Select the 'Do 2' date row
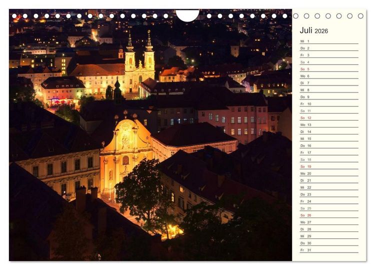The width and height of the screenshot is (375, 270). pyautogui.click(x=329, y=48)
